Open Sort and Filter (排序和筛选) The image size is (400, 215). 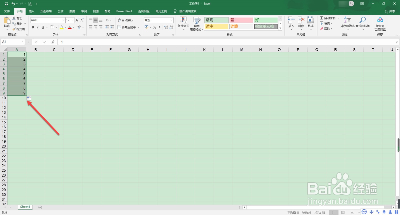coord(347,23)
